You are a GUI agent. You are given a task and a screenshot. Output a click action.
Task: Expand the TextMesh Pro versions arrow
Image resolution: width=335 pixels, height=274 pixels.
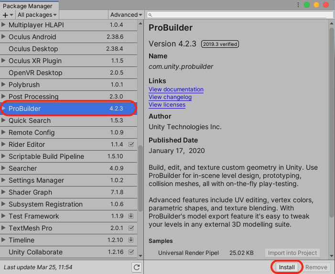coord(3,228)
